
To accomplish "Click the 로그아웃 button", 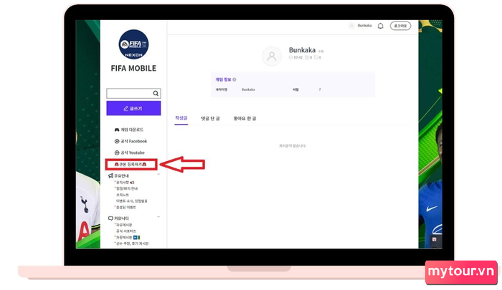I will point(400,26).
